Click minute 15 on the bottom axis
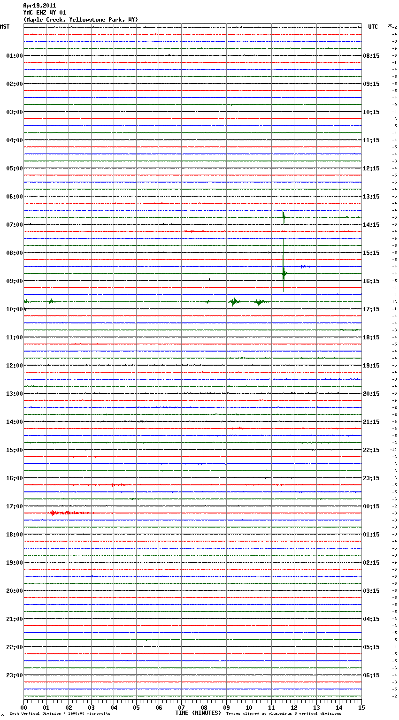Viewport: 399px width, 720px height. [x=361, y=707]
